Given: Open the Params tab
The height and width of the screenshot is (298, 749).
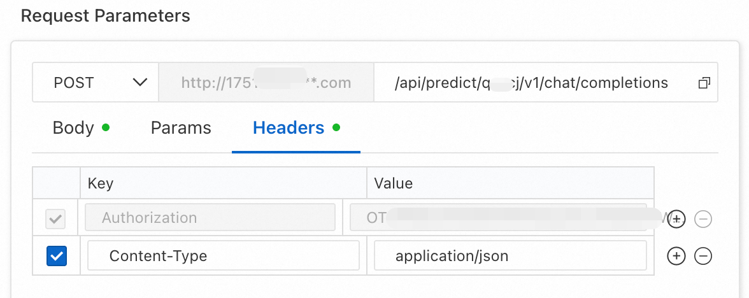Looking at the screenshot, I should point(181,128).
